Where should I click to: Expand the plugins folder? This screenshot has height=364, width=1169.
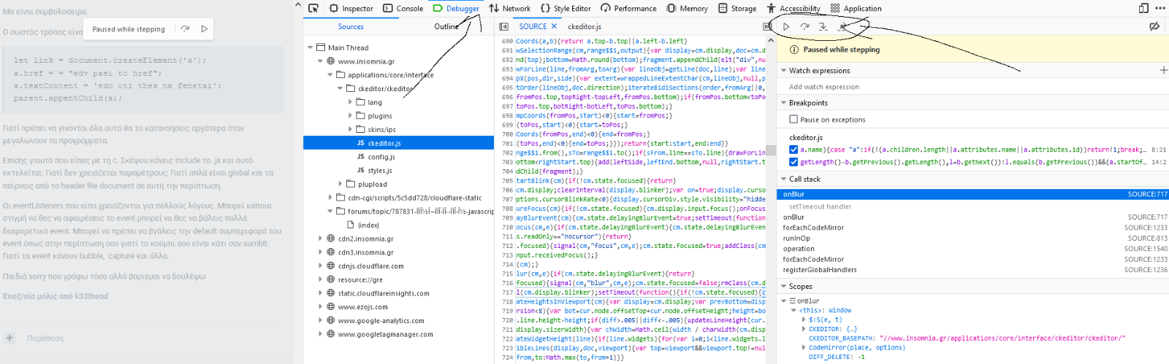(350, 116)
